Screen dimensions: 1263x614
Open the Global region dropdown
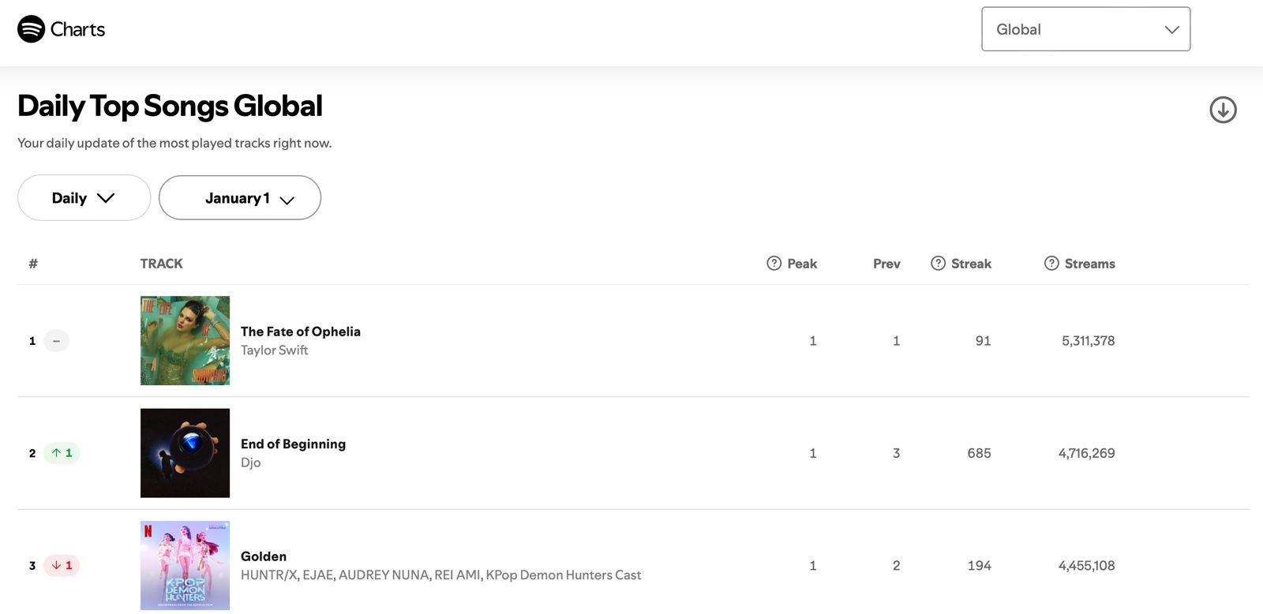1085,29
